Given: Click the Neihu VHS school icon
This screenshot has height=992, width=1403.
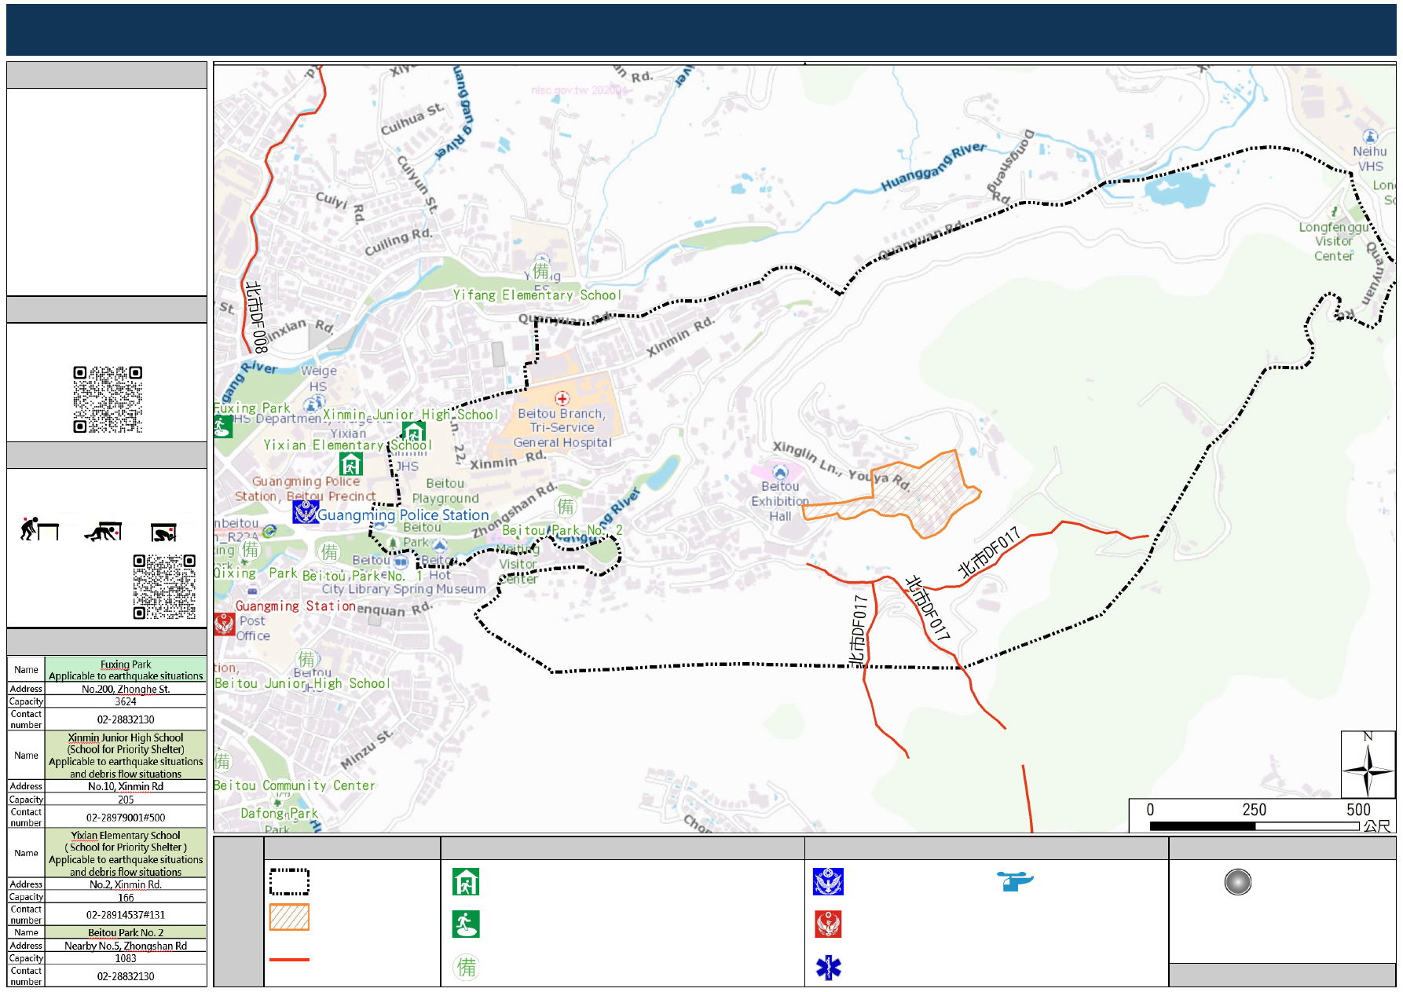Looking at the screenshot, I should click(x=1369, y=137).
